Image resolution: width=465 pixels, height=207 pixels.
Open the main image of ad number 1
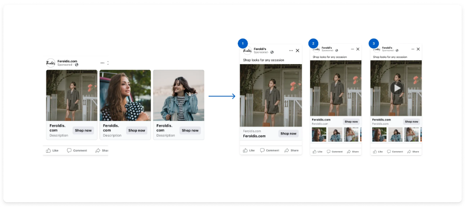(x=271, y=96)
